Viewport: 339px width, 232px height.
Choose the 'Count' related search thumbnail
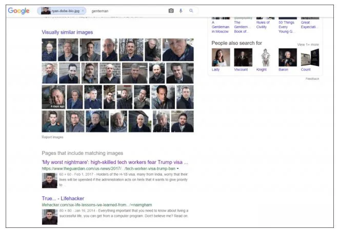[309, 58]
